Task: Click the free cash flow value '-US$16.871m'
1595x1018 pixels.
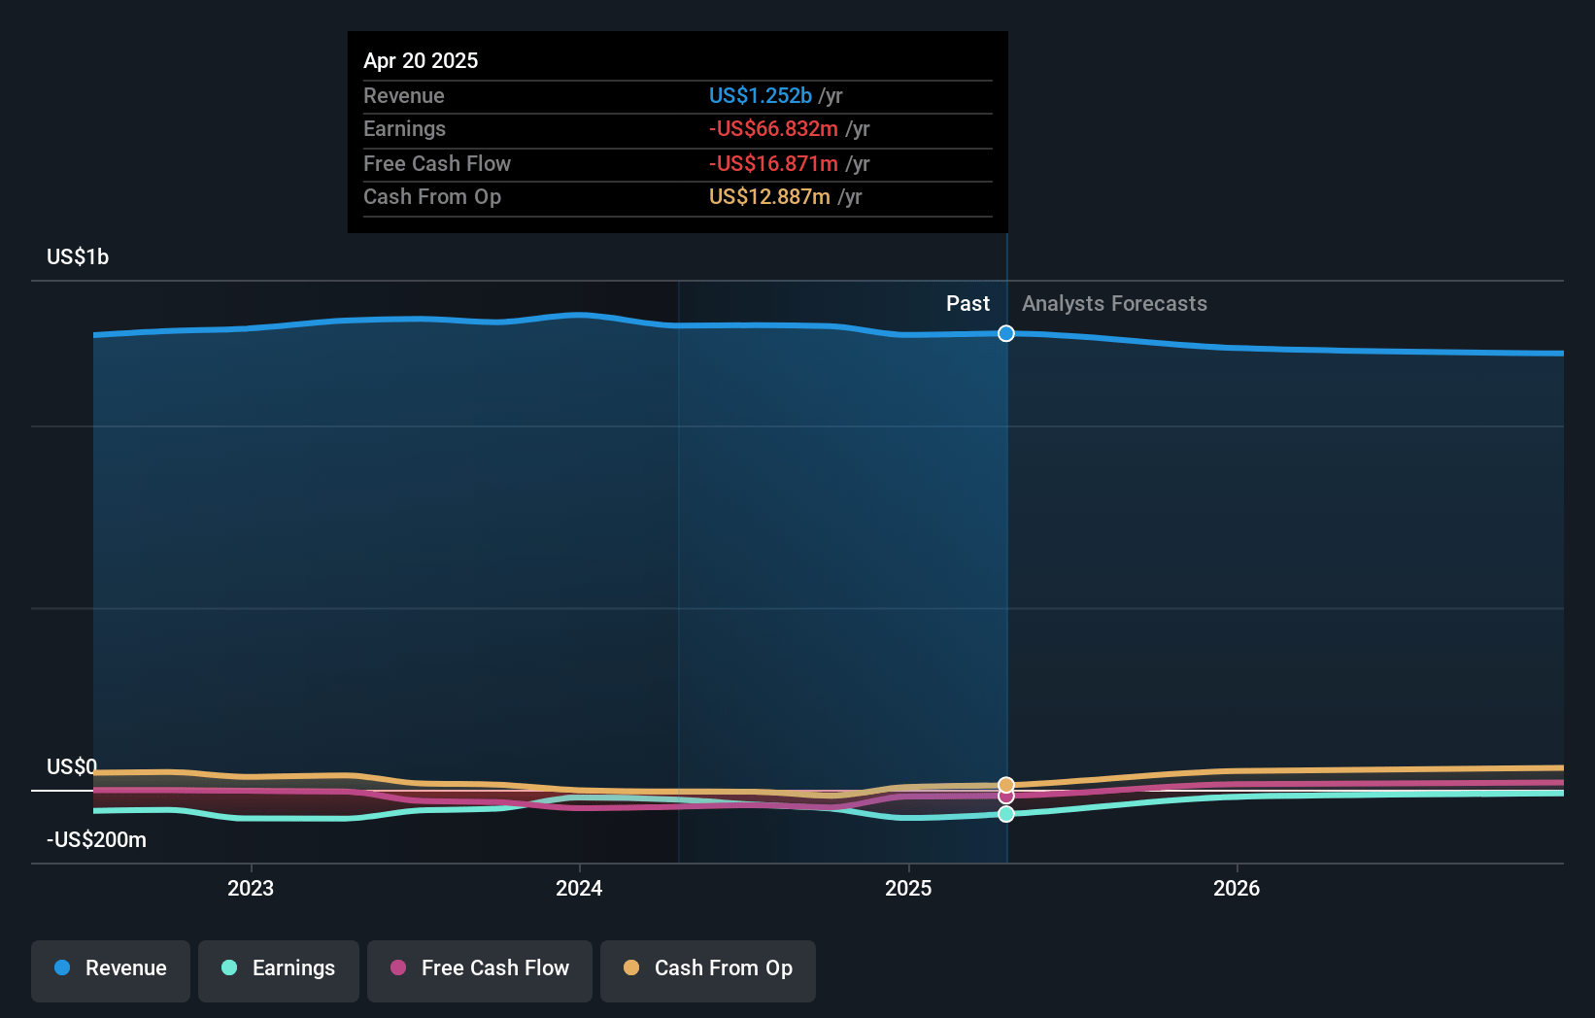Action: [773, 163]
